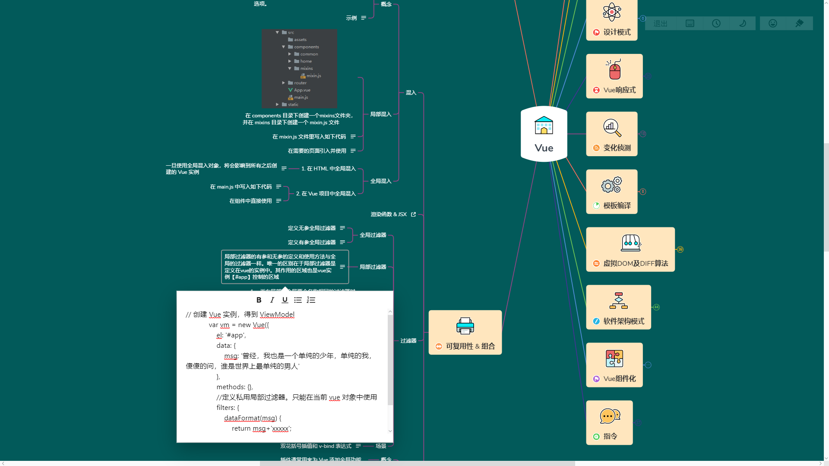Open note icon beside 定义无参全局过滤器
This screenshot has width=829, height=466.
pyautogui.click(x=342, y=228)
